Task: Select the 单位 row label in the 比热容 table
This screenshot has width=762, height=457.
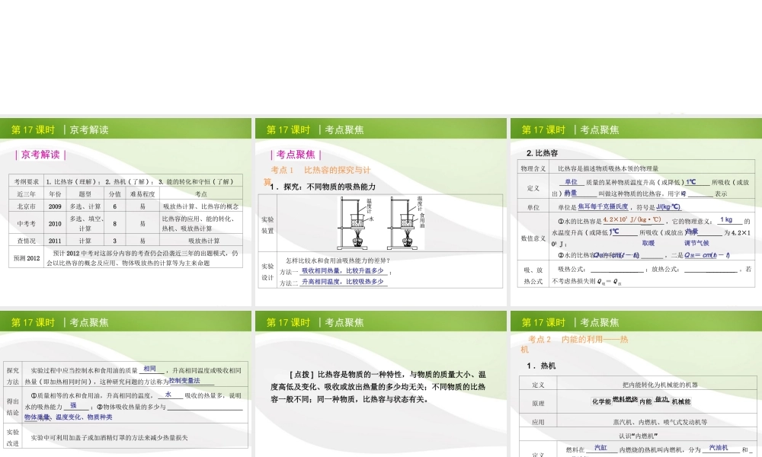Action: coord(533,207)
